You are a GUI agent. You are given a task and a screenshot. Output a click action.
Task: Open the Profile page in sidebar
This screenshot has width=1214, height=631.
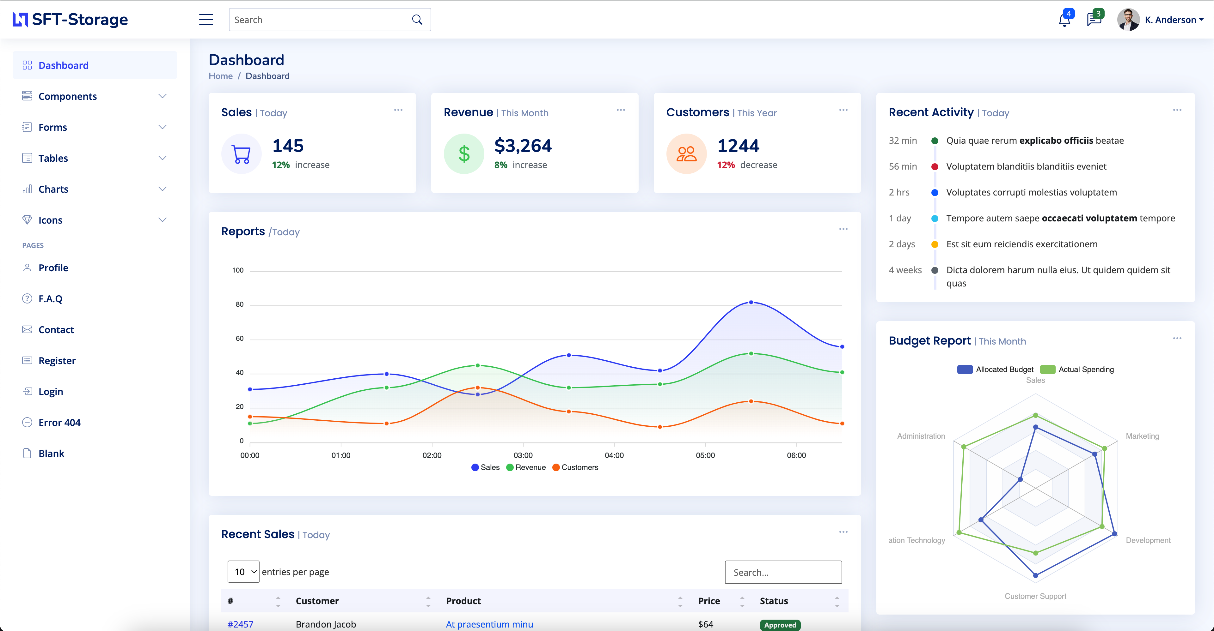pos(53,267)
